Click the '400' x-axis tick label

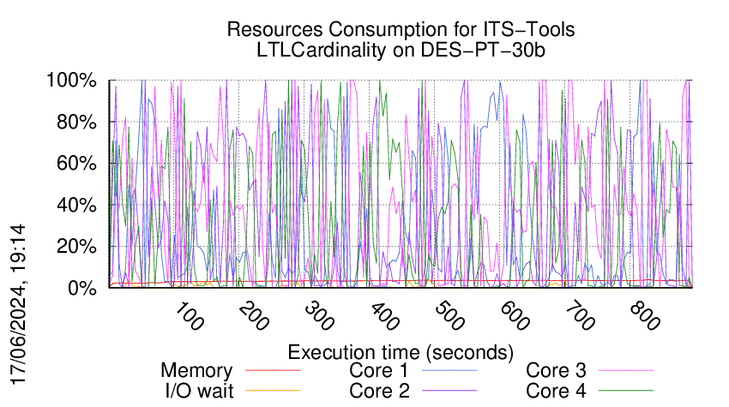tap(384, 317)
